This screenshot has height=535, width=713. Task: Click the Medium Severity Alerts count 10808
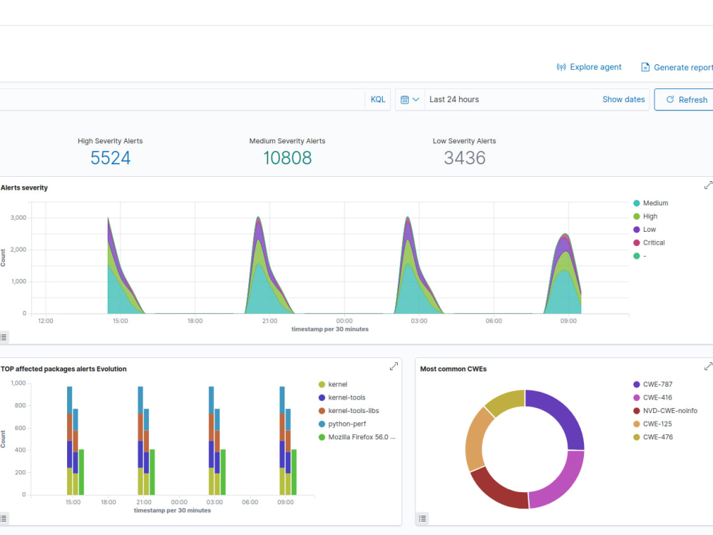point(287,158)
